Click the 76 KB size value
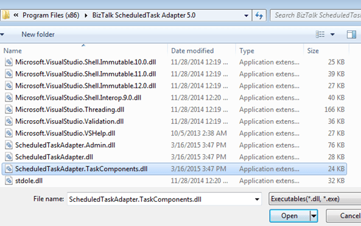Viewport: 361px width, 226px height. click(337, 145)
